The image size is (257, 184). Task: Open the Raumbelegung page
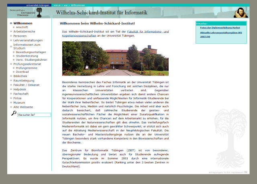24,80
